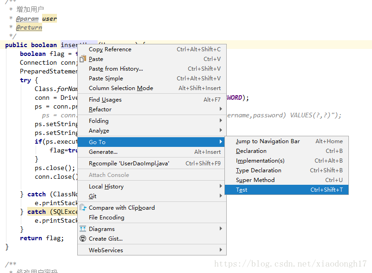Recompile 'UserDaoImpl.java' from menu

click(x=152, y=164)
